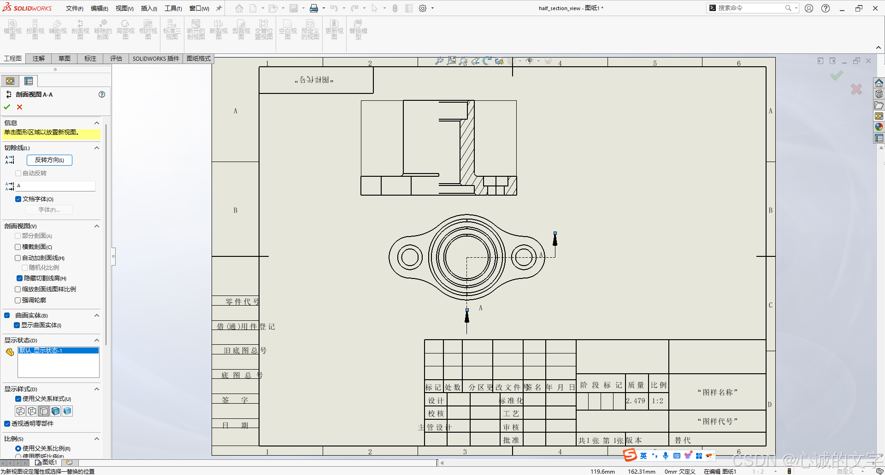Collapse the 切除线 section

(97, 148)
